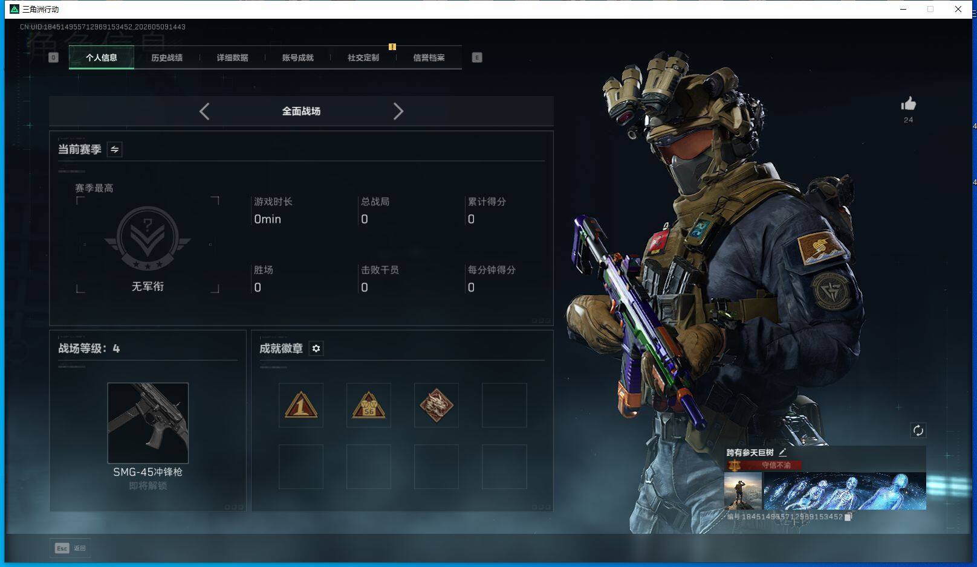Click the scales credit icon beside 守信不渝
This screenshot has height=567, width=977.
[x=734, y=465]
